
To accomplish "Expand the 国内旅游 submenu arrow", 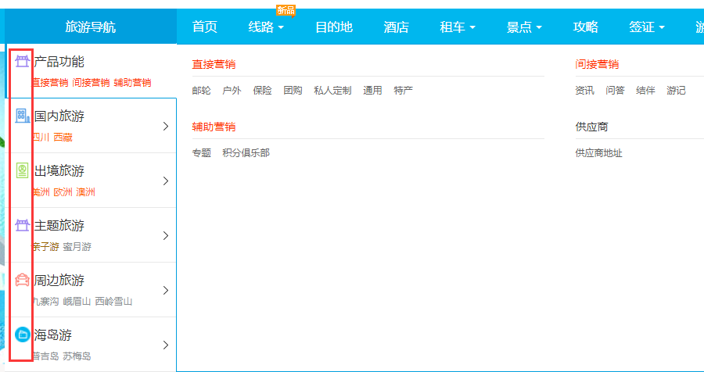I will (165, 127).
